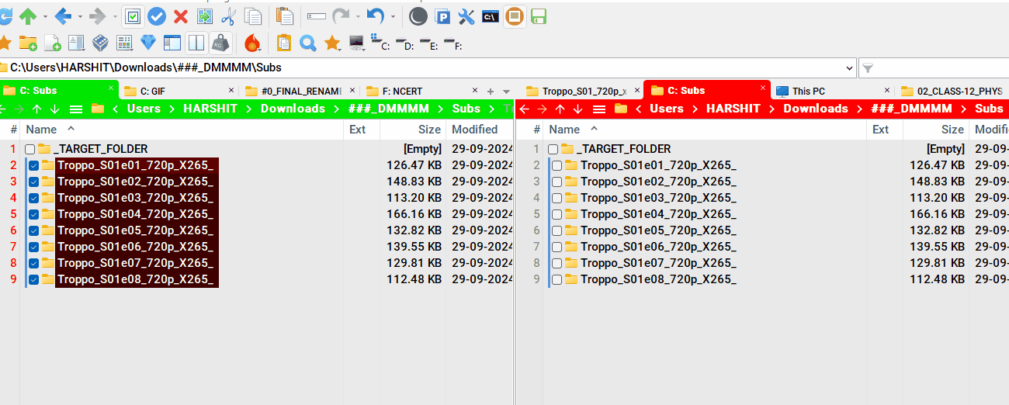The width and height of the screenshot is (1009, 405).
Task: Click Downloads in left pane breadcrumb
Action: click(x=293, y=109)
